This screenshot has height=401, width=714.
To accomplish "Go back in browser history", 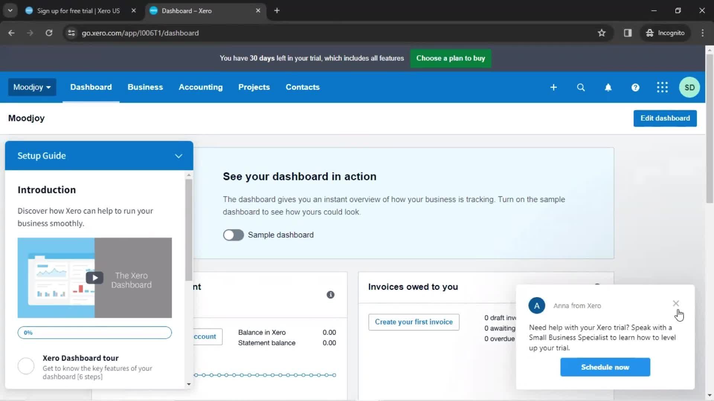I will pos(12,33).
